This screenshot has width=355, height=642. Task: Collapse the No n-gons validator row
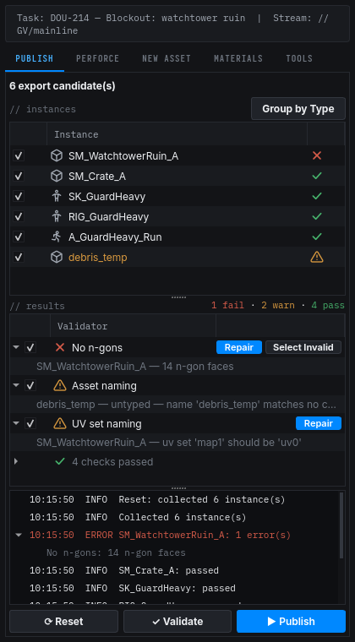click(16, 347)
